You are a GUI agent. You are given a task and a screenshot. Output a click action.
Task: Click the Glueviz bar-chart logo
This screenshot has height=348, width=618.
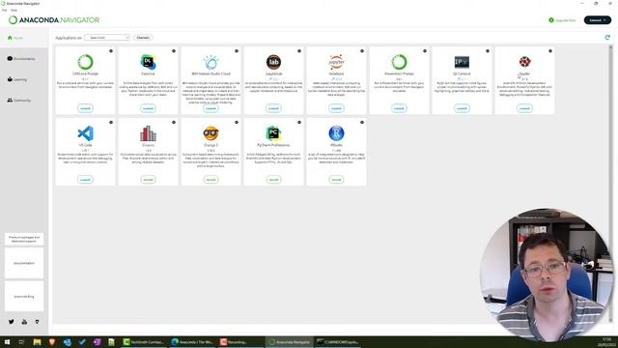point(148,133)
